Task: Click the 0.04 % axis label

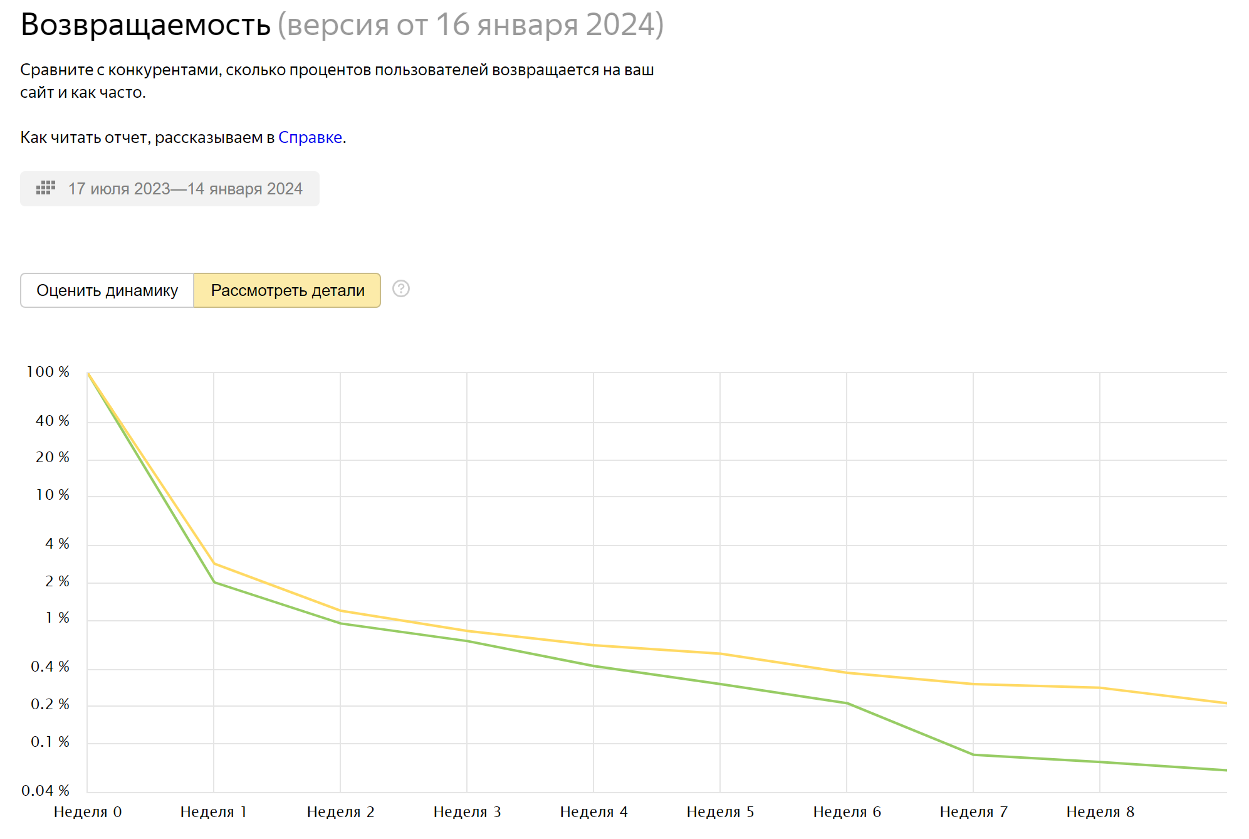Action: 45,791
